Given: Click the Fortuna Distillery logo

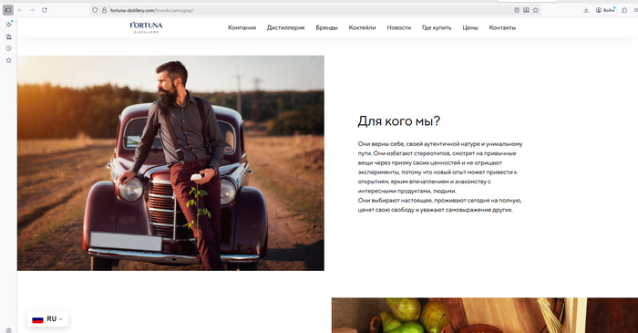Looking at the screenshot, I should tap(146, 27).
